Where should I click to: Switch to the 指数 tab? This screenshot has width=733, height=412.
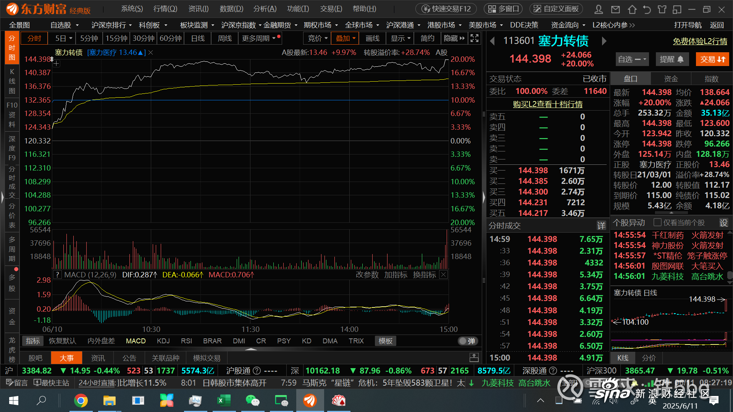click(711, 79)
